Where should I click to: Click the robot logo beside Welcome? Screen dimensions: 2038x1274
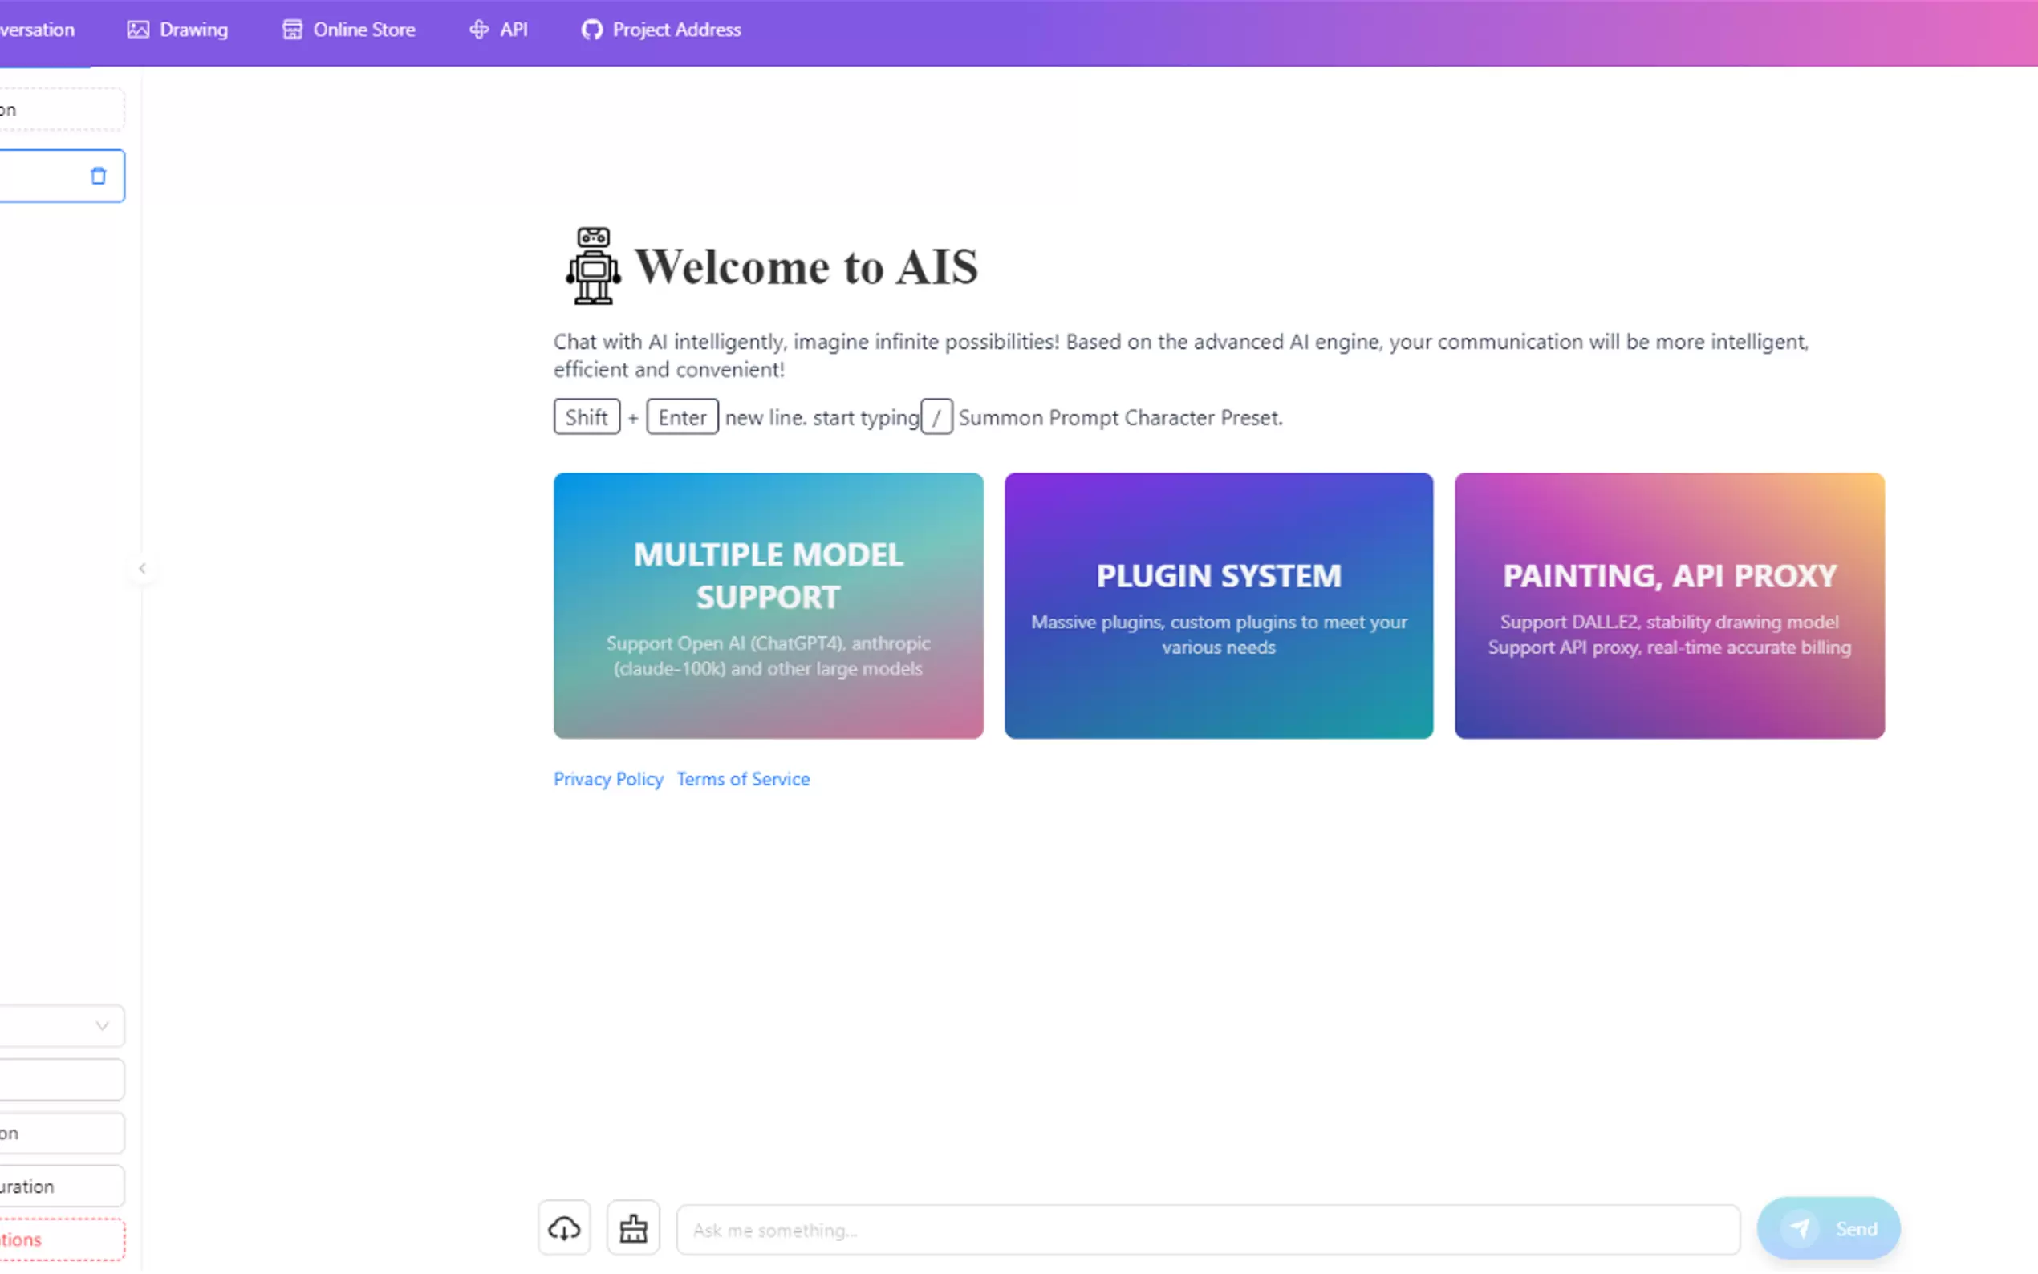click(593, 266)
